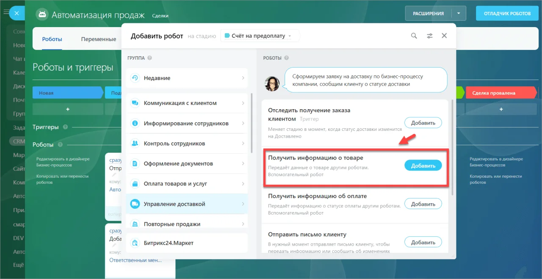Add Получить информацию об оплате robot
542x279 pixels.
(423, 204)
